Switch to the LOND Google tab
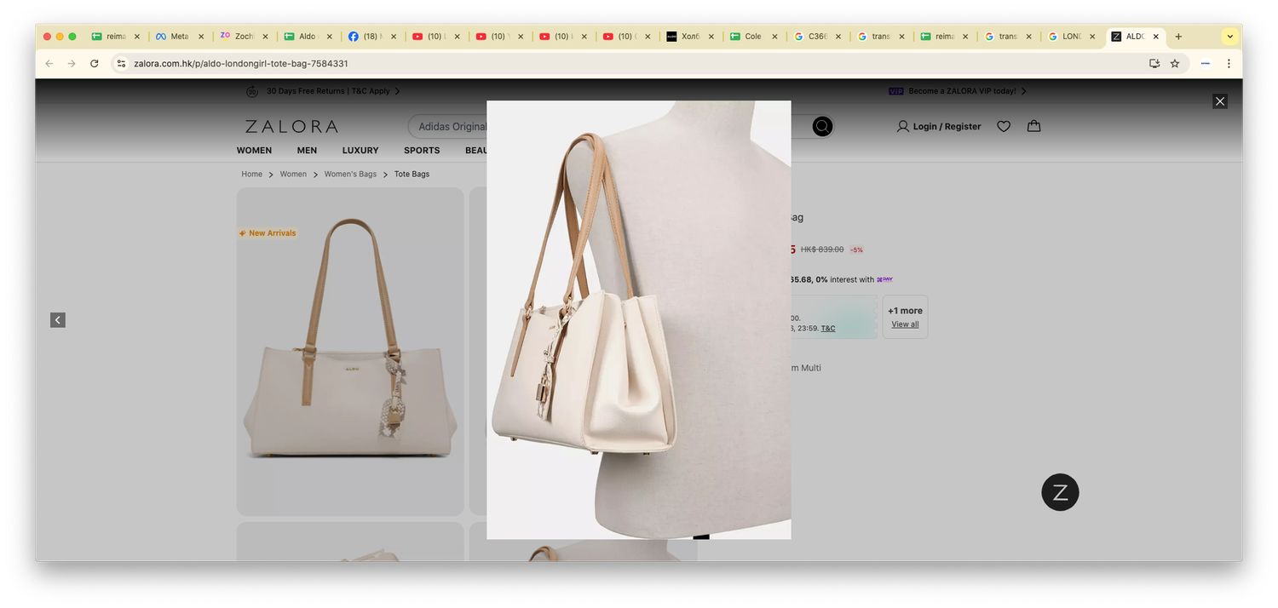1278x608 pixels. 1072,37
